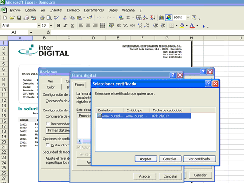This screenshot has width=244, height=183.
Task: Sort ascending with the A-Z icon
Action: [x=145, y=18]
